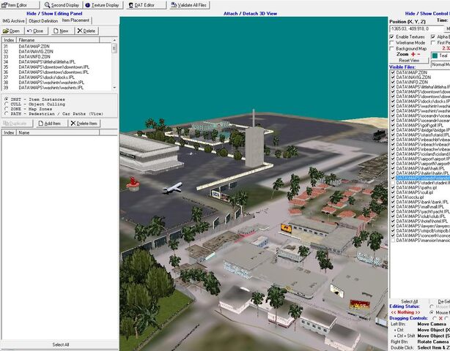Viewport: 450px width, 351px height.
Task: Select row 33 DATA\INFO.ZON in file list
Action: [x=57, y=57]
